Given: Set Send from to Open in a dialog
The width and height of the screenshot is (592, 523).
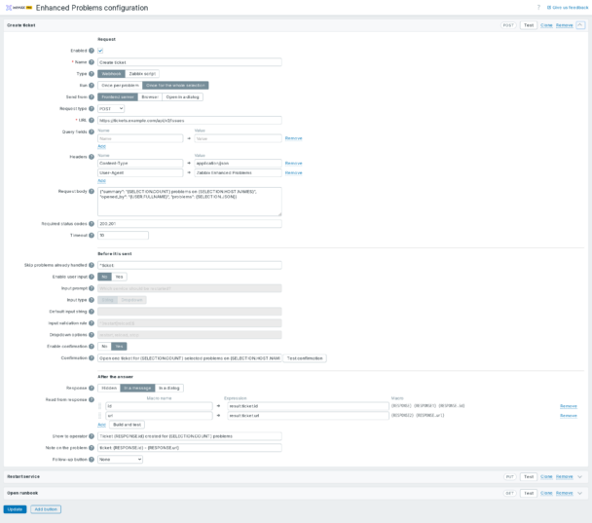Looking at the screenshot, I should point(183,97).
